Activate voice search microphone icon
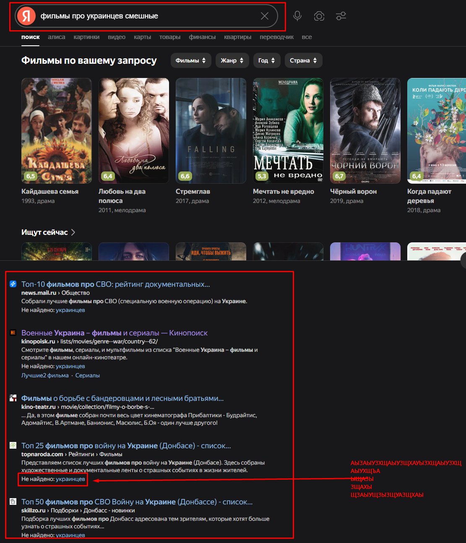466x543 pixels. (297, 16)
